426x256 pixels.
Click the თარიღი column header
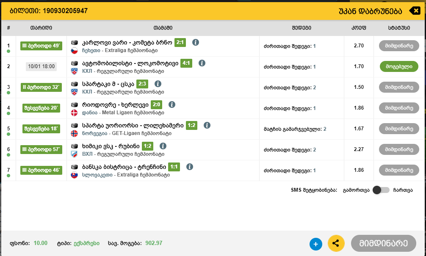pyautogui.click(x=41, y=28)
